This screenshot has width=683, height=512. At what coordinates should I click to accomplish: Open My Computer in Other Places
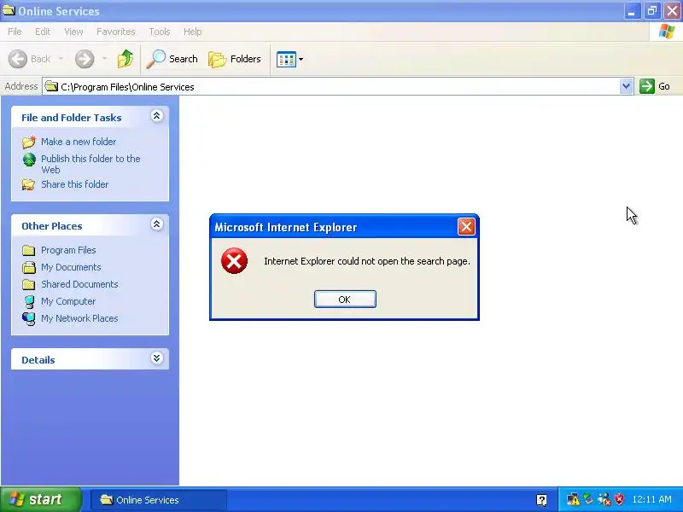(x=68, y=301)
